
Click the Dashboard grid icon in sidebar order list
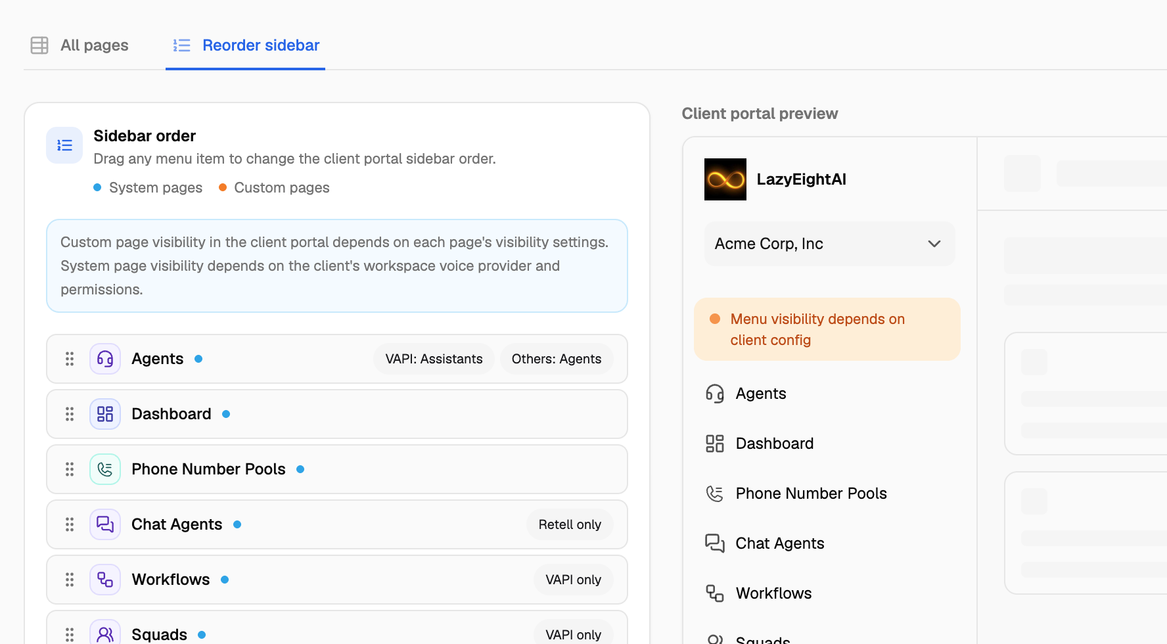coord(105,414)
